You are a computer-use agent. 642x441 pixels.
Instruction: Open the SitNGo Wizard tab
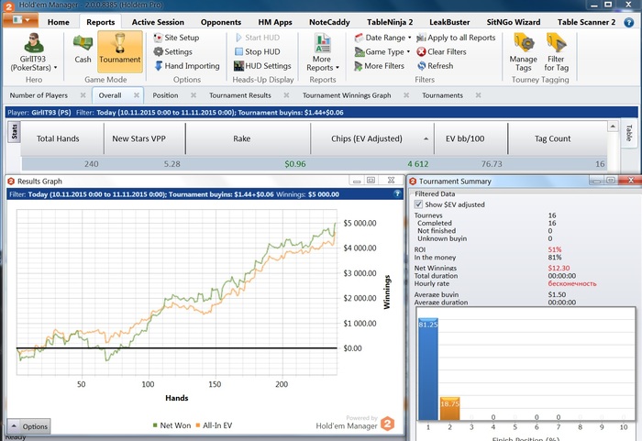point(514,22)
